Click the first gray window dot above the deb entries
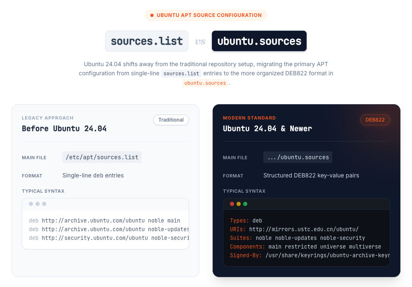This screenshot has width=412, height=287. tap(30, 203)
